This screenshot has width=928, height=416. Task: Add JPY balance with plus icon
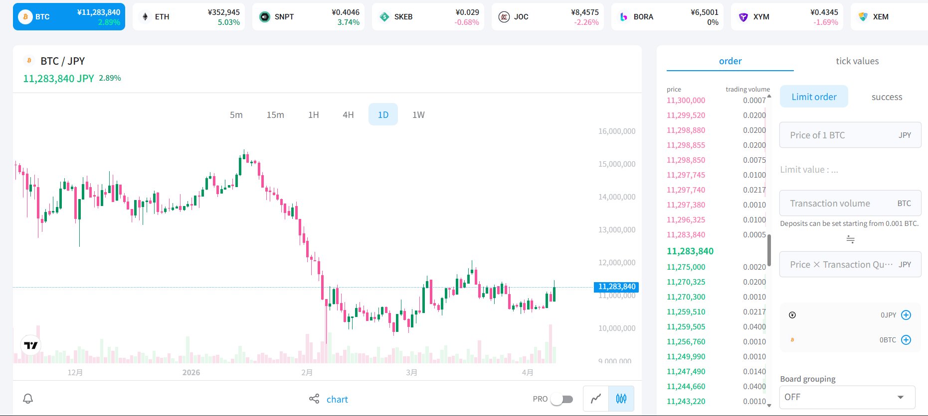coord(906,315)
